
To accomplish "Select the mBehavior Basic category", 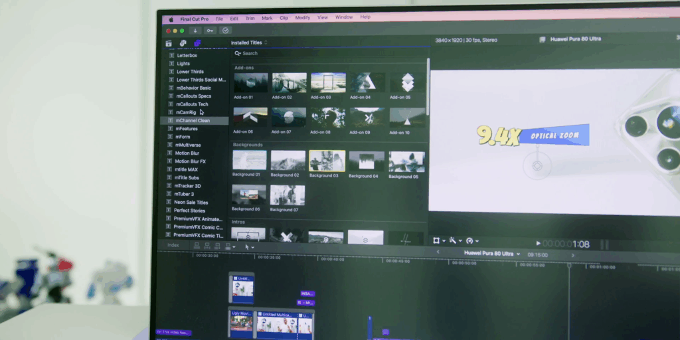I will coord(195,88).
